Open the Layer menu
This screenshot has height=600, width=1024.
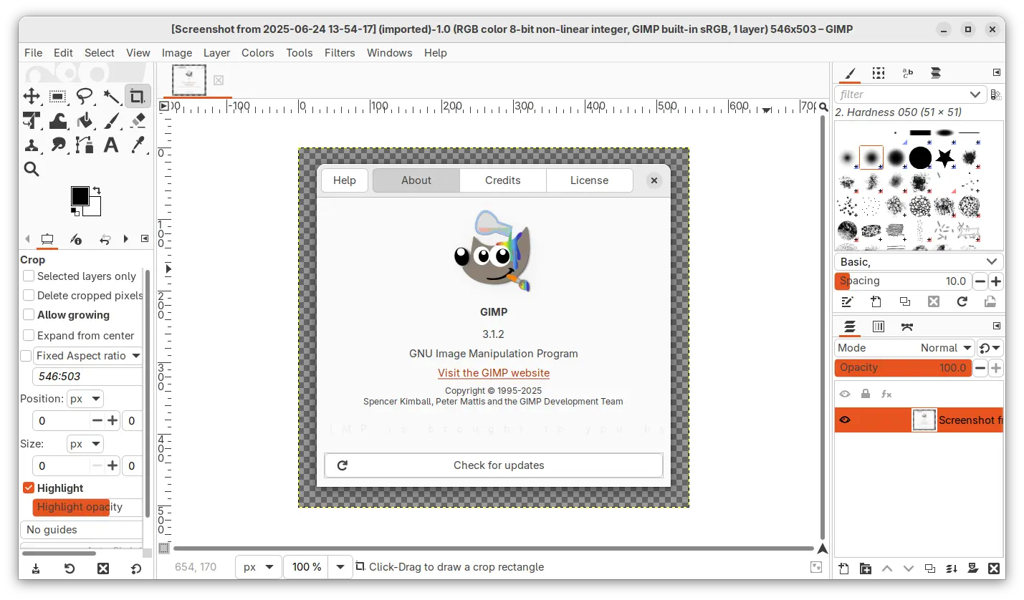pyautogui.click(x=216, y=53)
